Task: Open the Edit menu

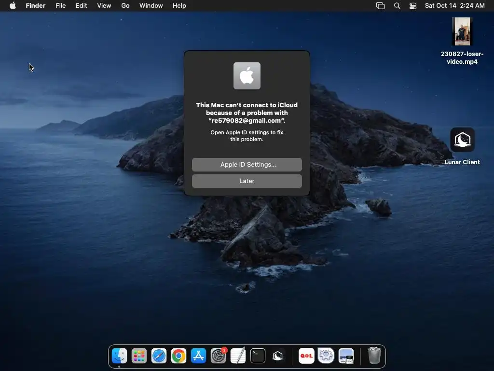Action: (81, 6)
